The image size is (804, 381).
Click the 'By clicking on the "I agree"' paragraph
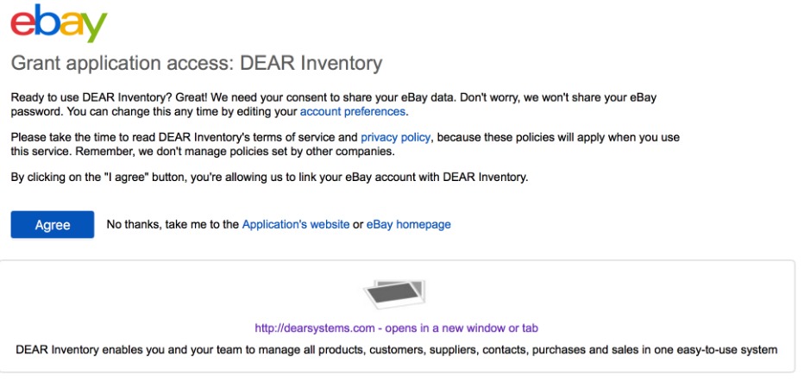pyautogui.click(x=268, y=178)
